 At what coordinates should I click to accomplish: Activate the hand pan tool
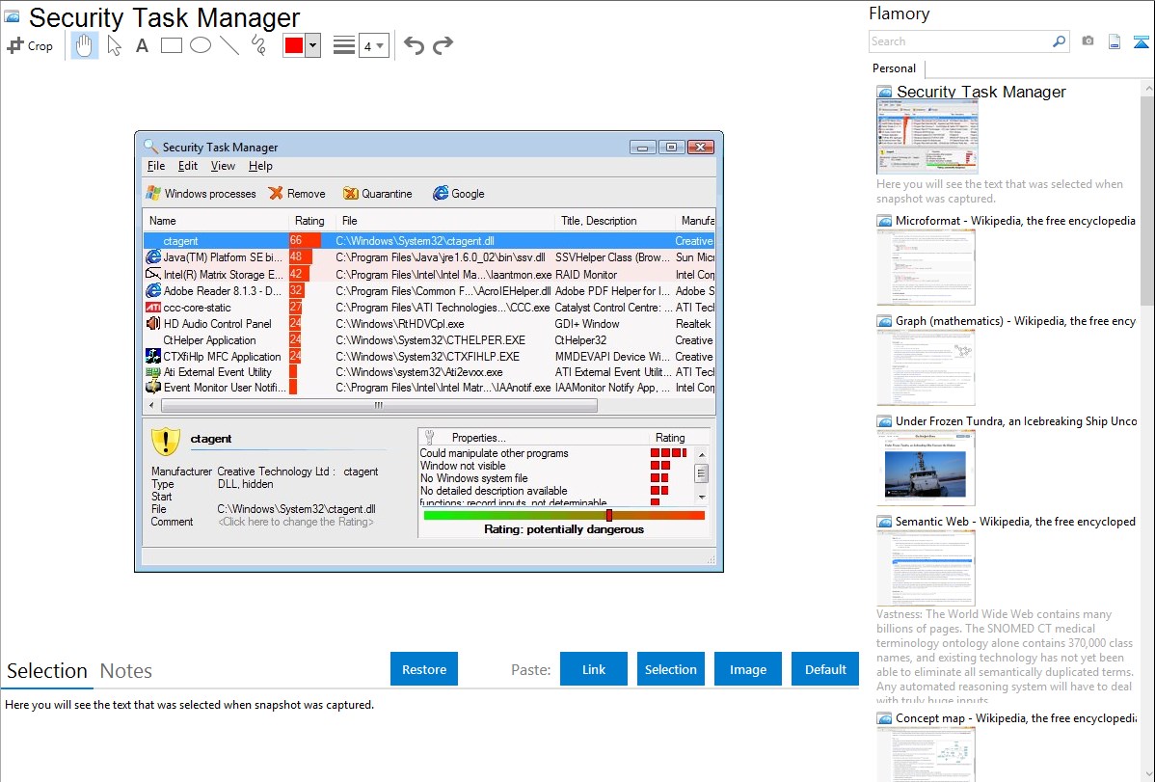(84, 45)
